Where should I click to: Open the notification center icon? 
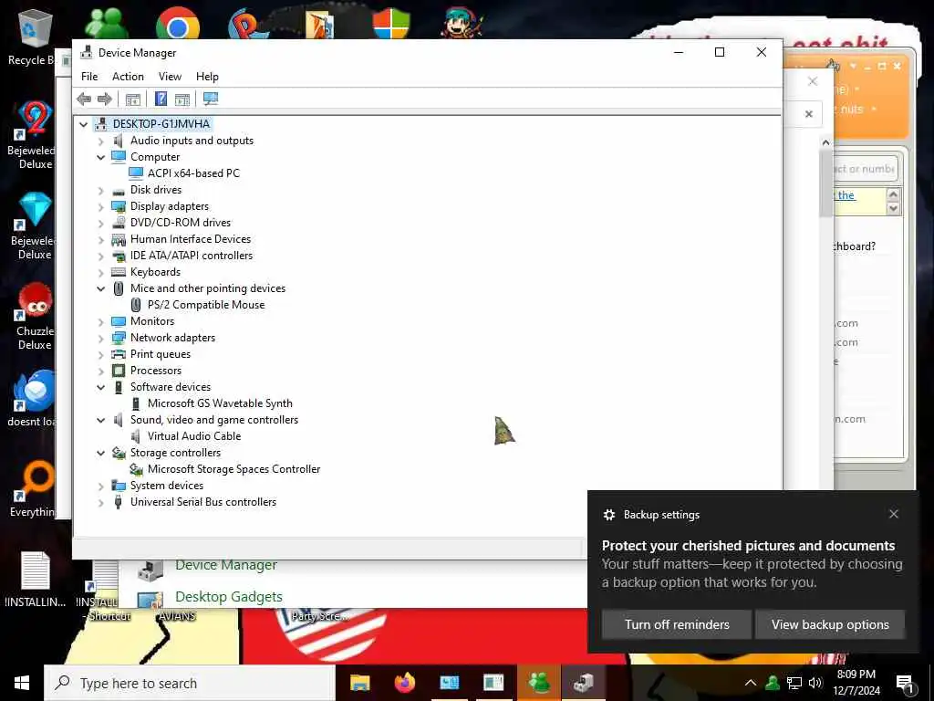904,684
